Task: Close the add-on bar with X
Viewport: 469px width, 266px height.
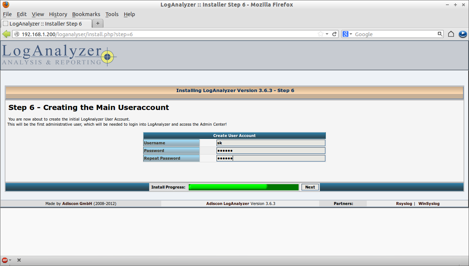Action: coord(19,260)
